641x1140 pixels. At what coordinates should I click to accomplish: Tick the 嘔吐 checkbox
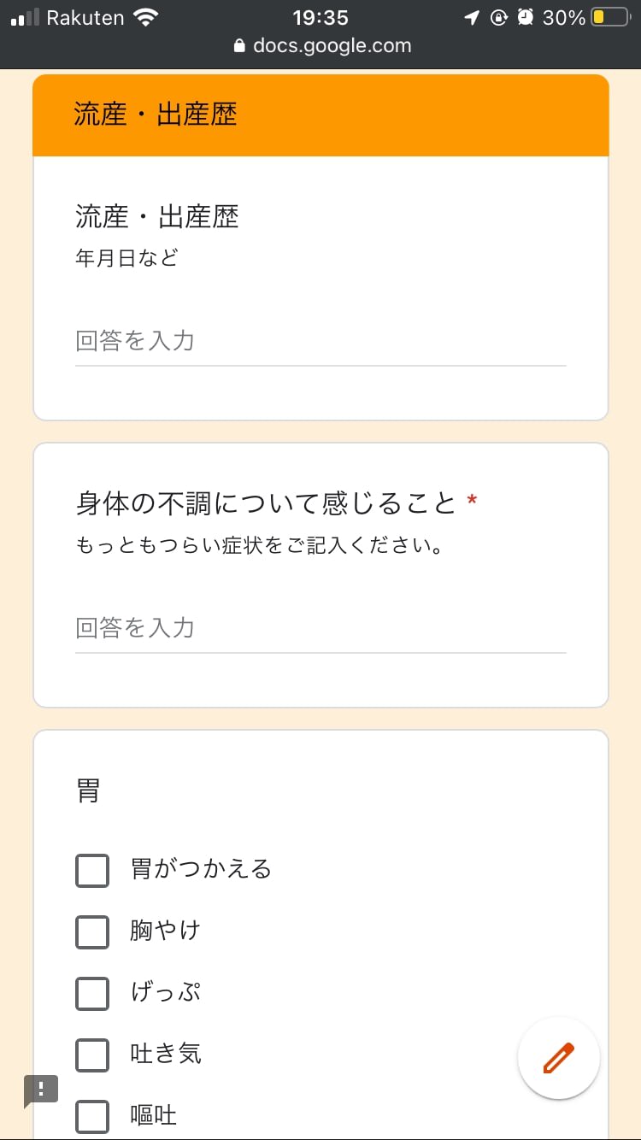(x=92, y=1116)
